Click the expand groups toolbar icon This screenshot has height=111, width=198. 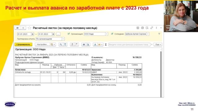point(72,44)
